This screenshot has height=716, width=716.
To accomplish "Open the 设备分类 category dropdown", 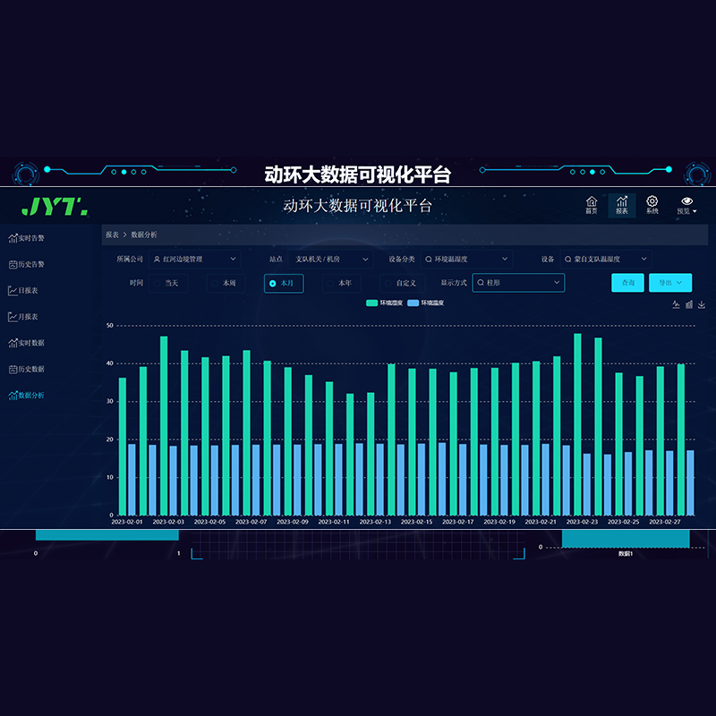I will tap(465, 259).
